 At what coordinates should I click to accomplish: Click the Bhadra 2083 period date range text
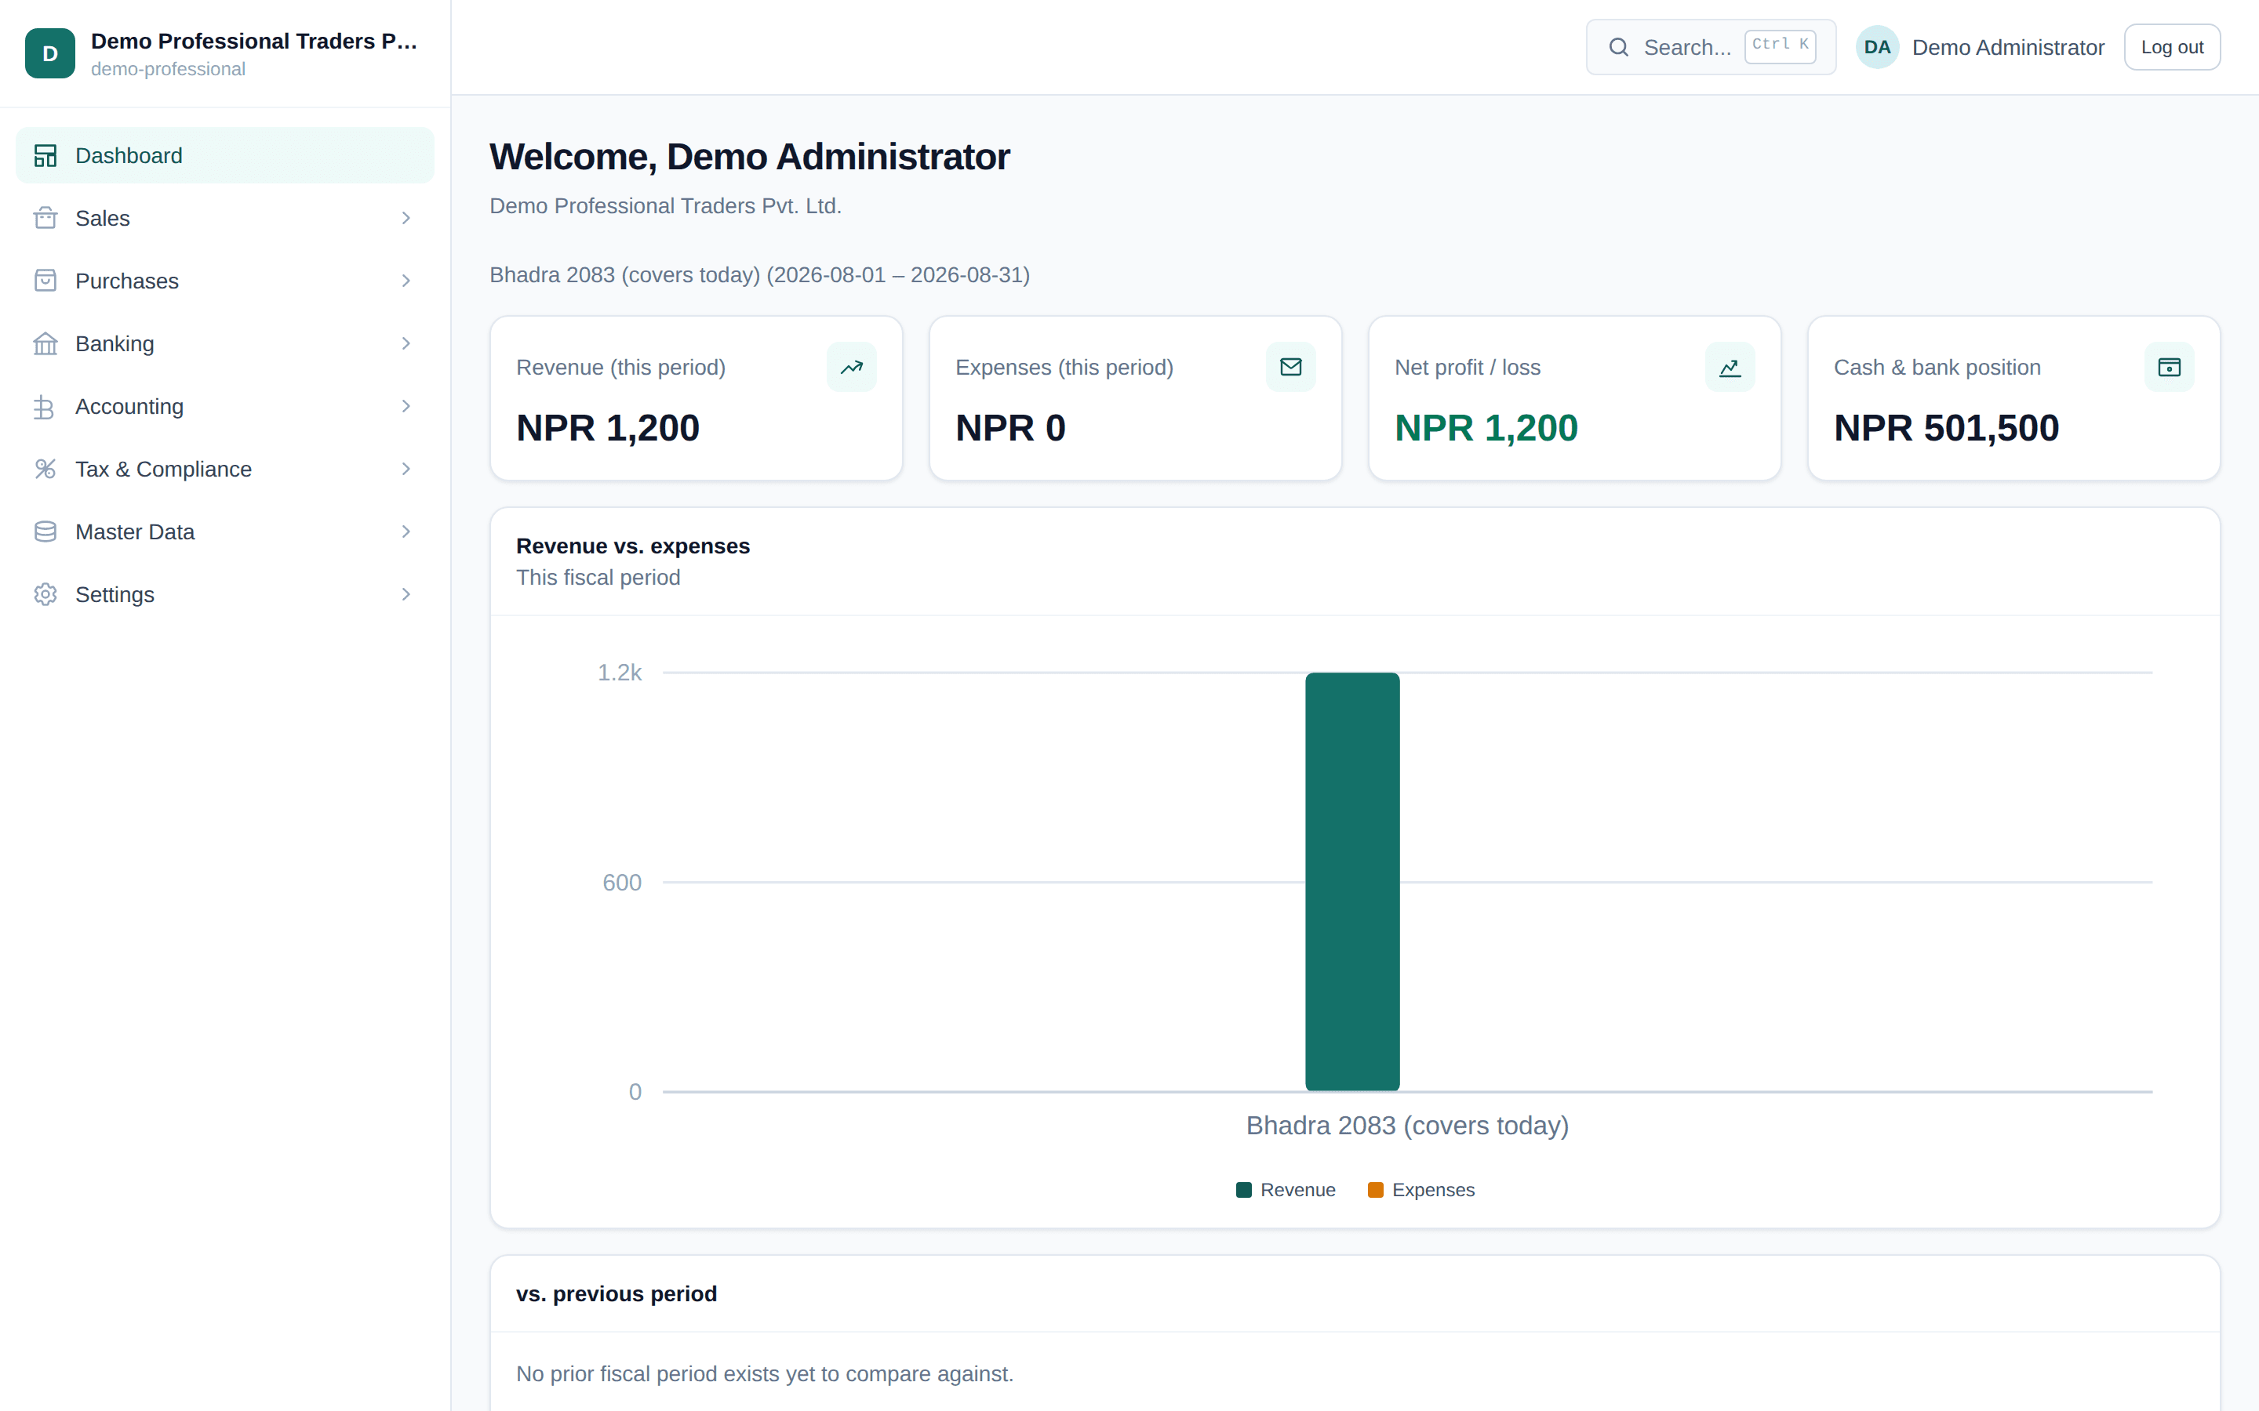pos(760,275)
